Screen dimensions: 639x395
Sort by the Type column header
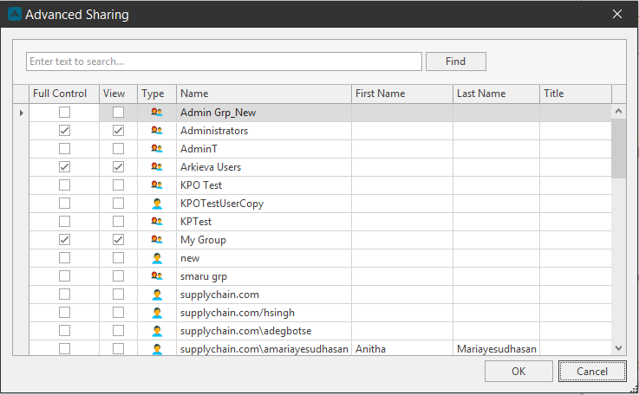click(x=157, y=94)
